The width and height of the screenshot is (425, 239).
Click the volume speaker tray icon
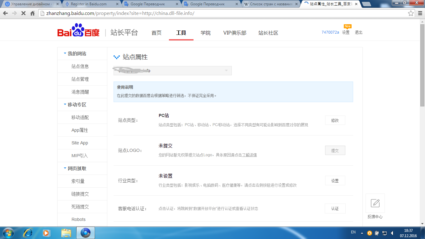(x=392, y=233)
